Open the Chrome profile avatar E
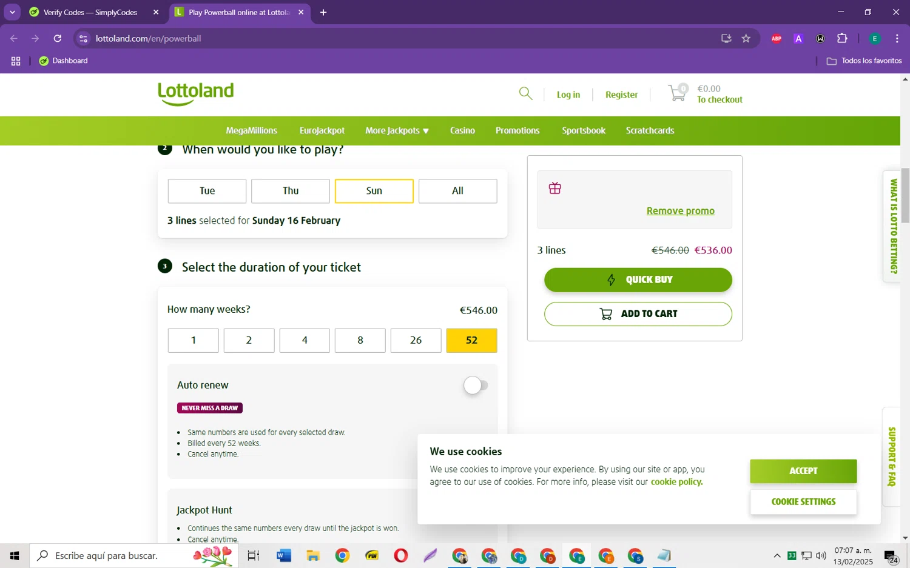Image resolution: width=910 pixels, height=568 pixels. (875, 38)
